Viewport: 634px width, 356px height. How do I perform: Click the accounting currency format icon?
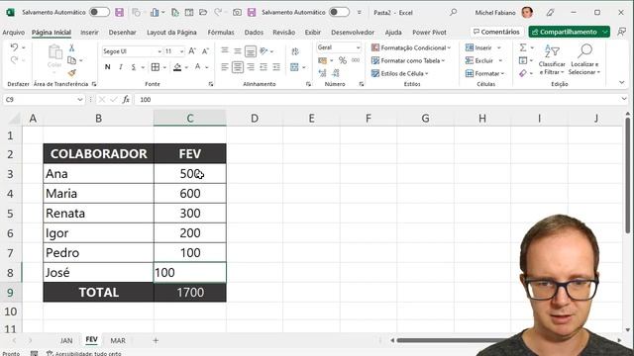pos(323,60)
